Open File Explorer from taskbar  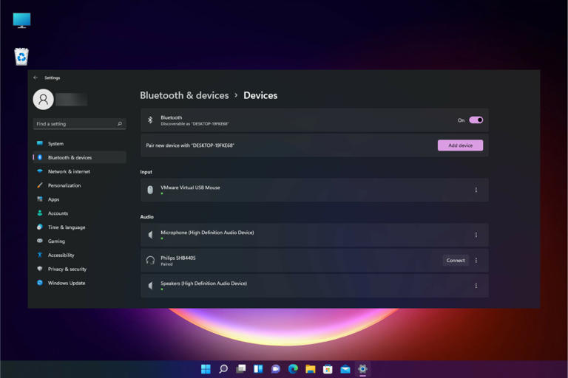[x=310, y=369]
